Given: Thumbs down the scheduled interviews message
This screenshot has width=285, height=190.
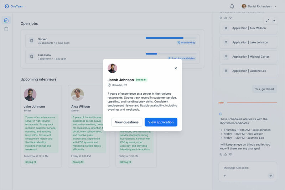Looking at the screenshot, I should (230, 154).
